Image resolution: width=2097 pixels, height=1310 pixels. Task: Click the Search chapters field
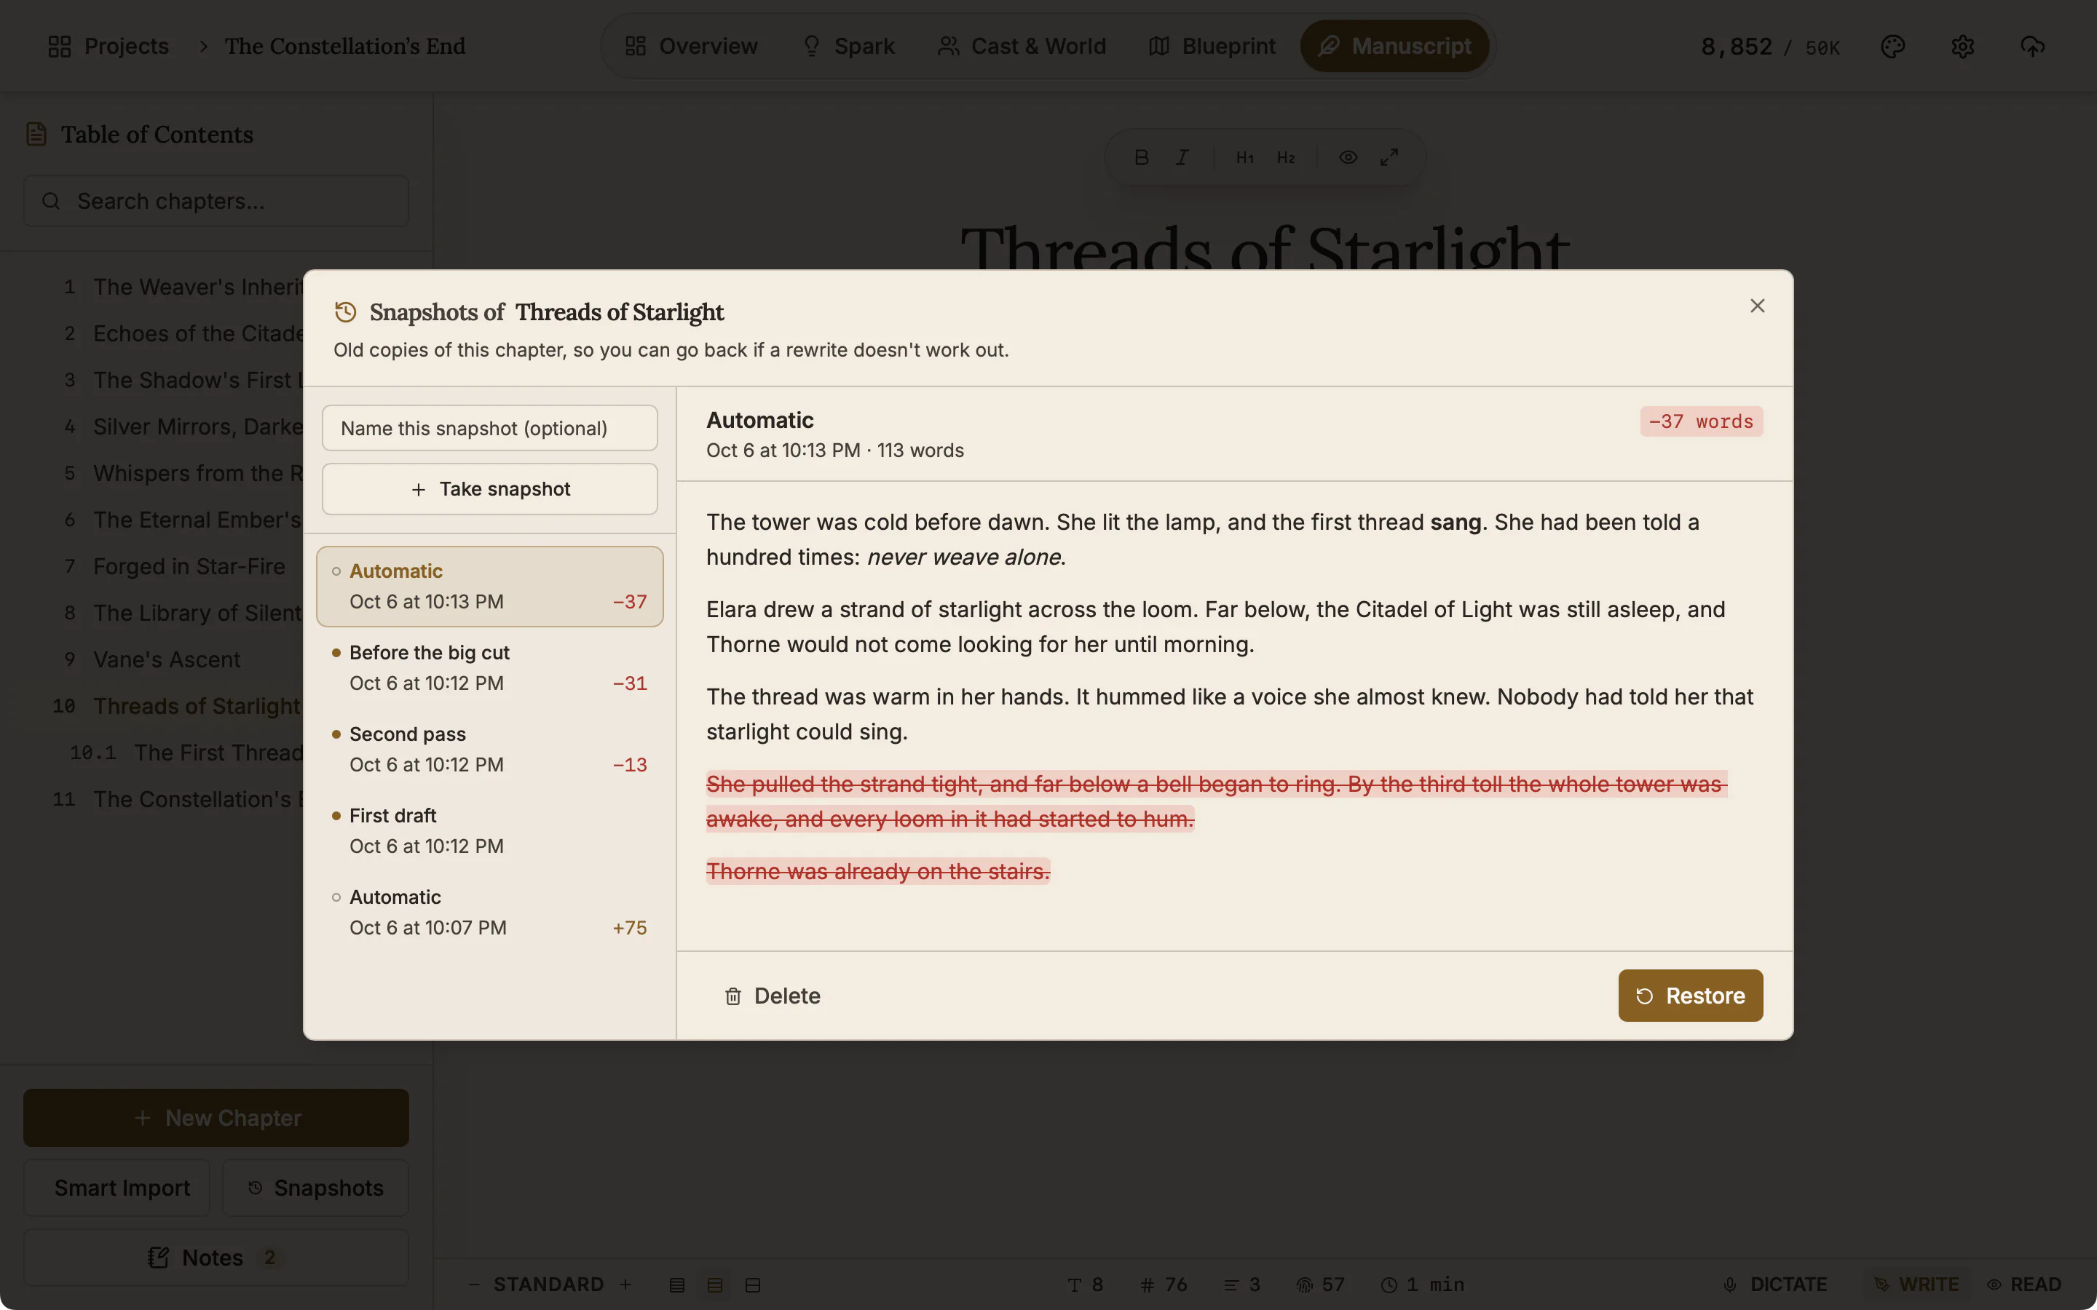click(x=216, y=201)
